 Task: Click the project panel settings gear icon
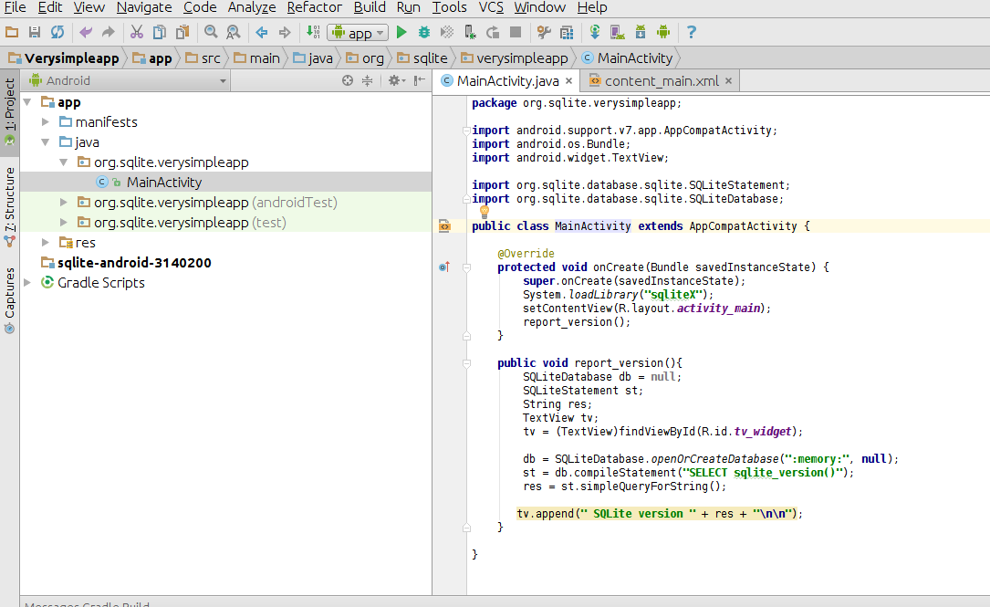pos(395,80)
